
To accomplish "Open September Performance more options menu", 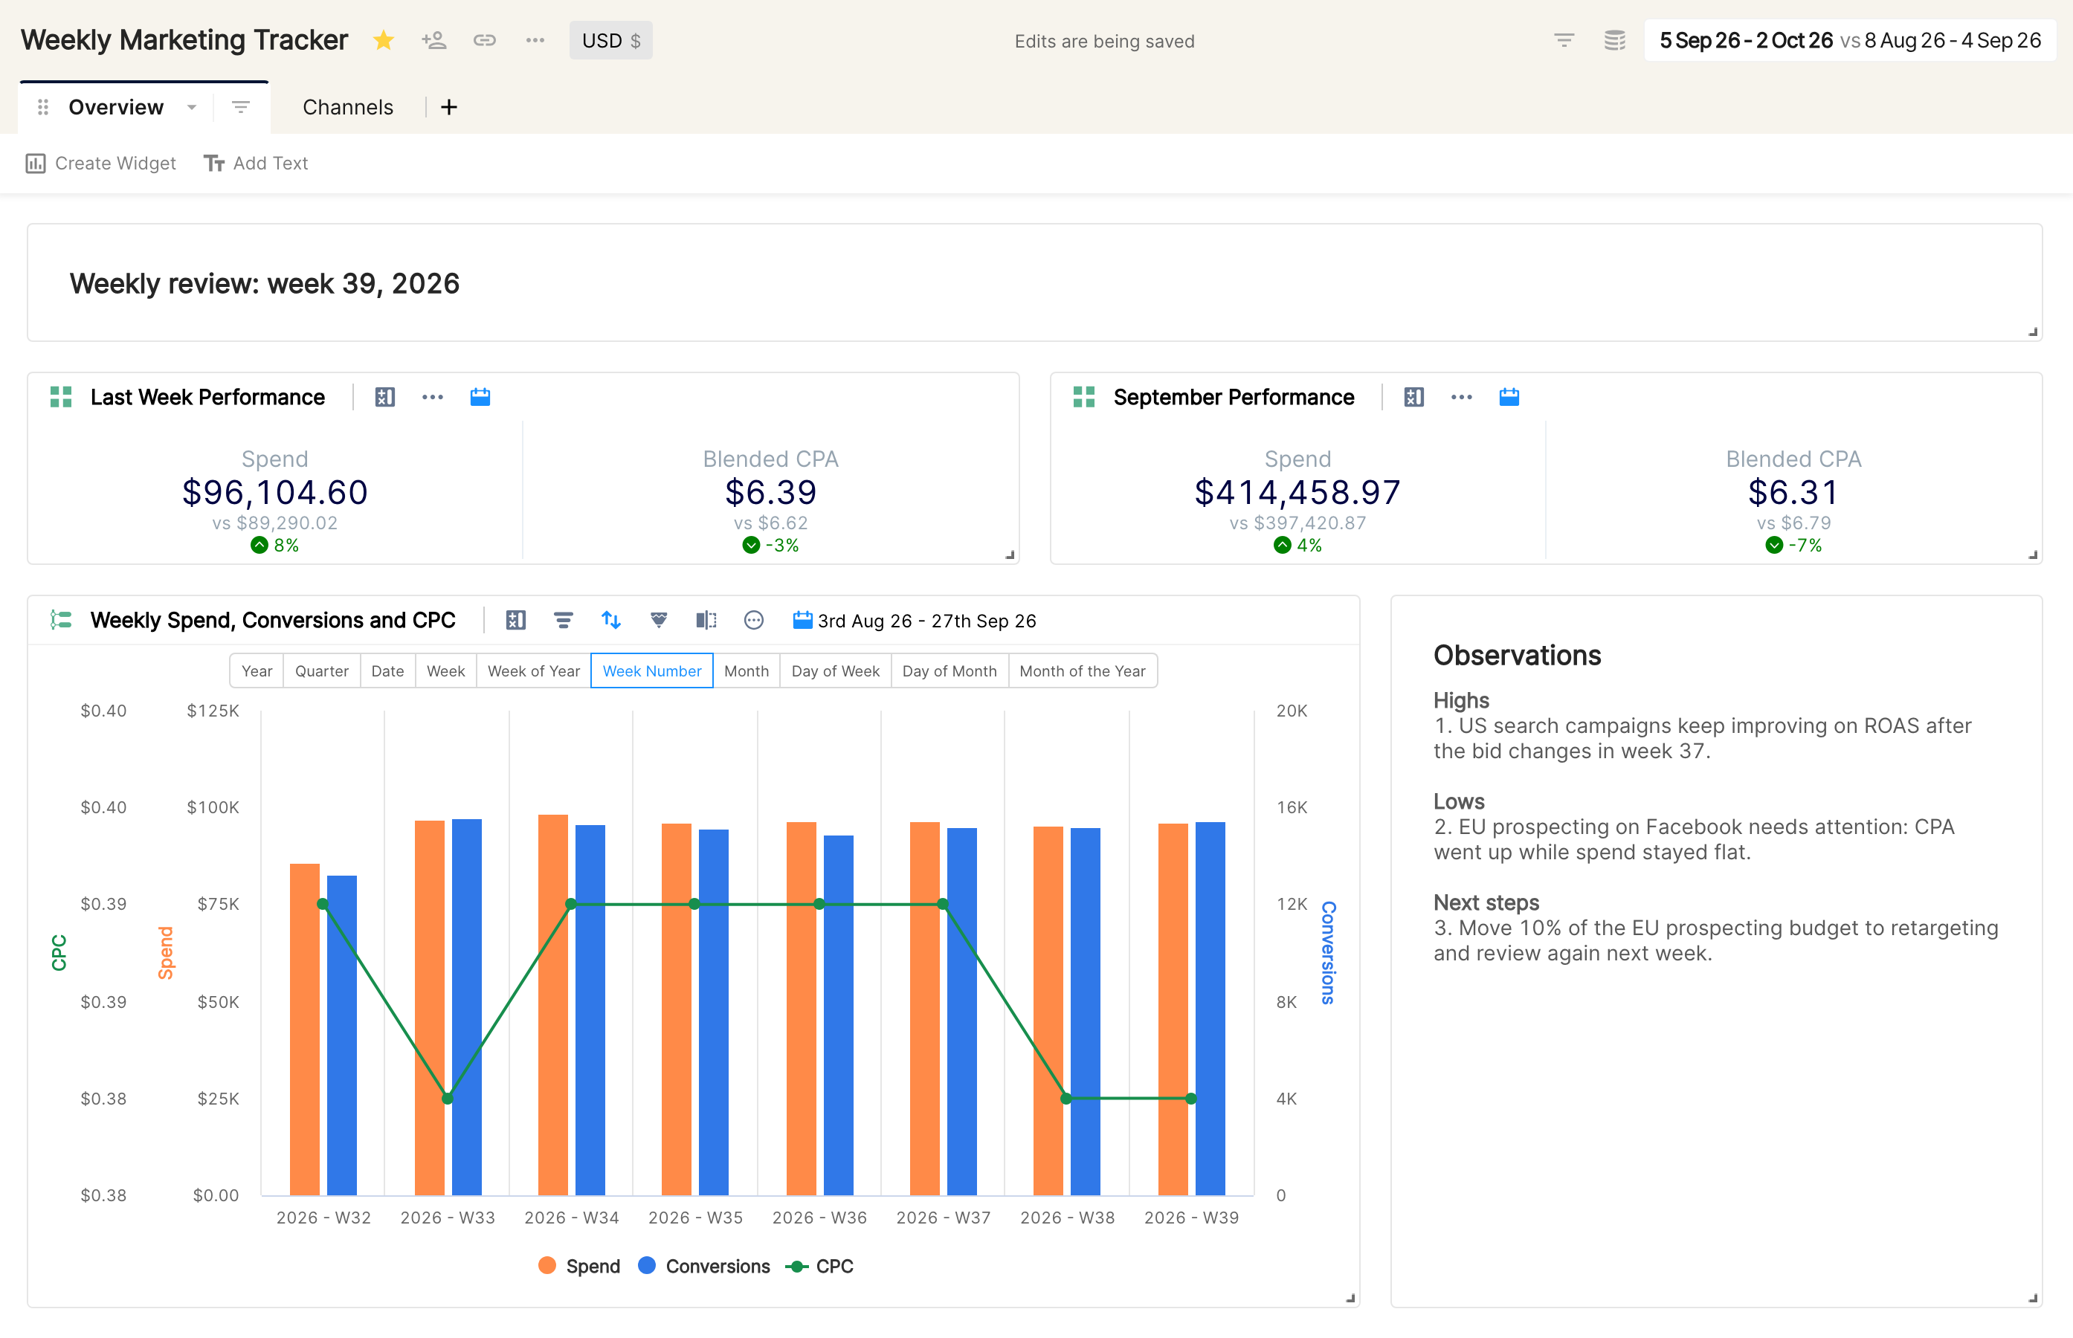I will pyautogui.click(x=1463, y=397).
